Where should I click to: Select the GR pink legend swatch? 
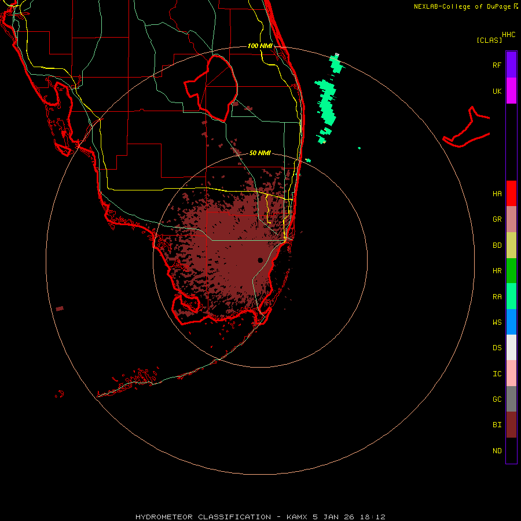pyautogui.click(x=511, y=219)
